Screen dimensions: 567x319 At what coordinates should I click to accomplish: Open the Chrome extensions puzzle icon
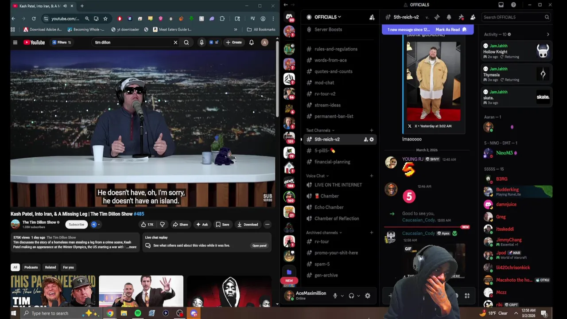(222, 19)
